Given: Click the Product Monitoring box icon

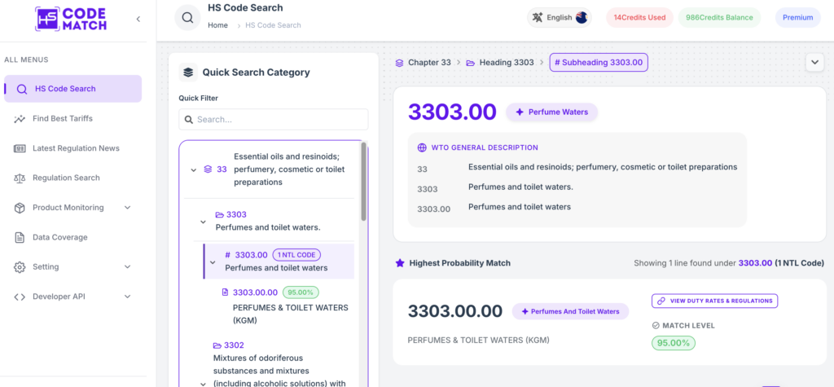Looking at the screenshot, I should [20, 208].
